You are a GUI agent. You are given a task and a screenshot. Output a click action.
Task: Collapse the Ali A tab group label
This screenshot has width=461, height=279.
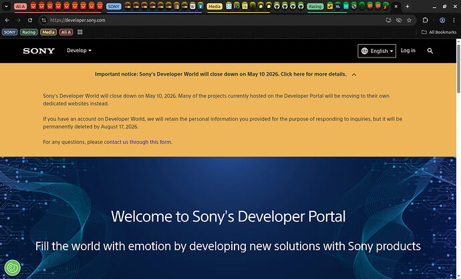[20, 7]
